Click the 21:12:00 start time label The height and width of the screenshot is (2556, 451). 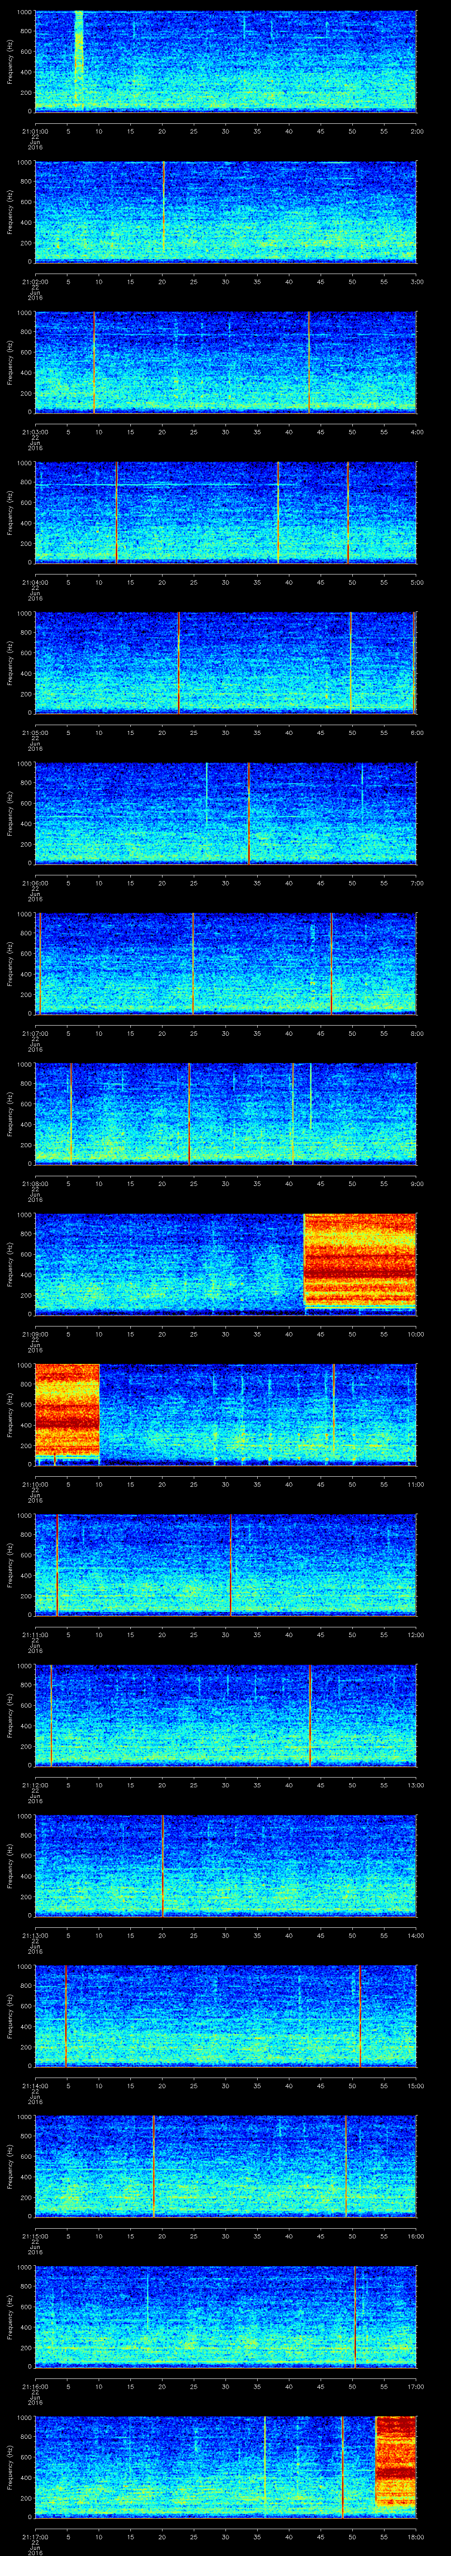[x=35, y=1785]
